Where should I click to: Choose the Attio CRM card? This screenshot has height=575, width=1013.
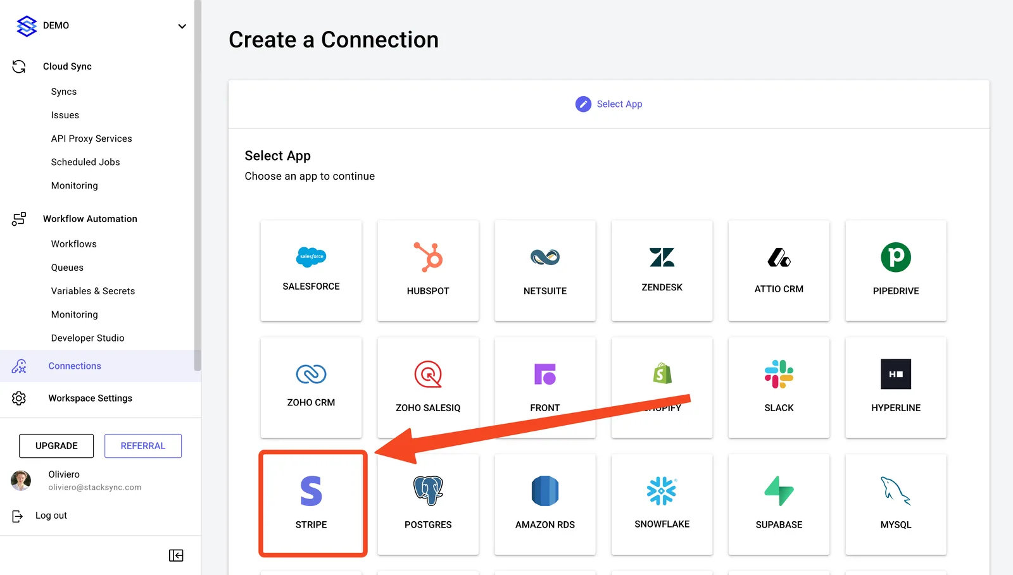point(779,271)
